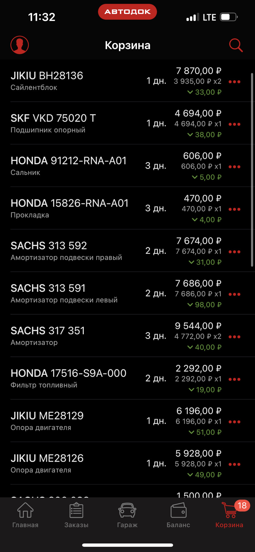Open the HONDA 15826-RNA-A01 Прокладка item
Image resolution: width=255 pixels, height=552 pixels.
point(127,208)
